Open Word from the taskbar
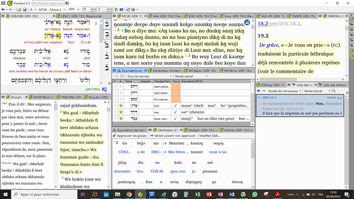This screenshot has width=354, height=199. pos(232,194)
